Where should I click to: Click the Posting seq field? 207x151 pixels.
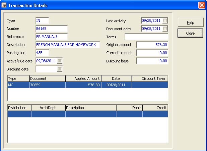click(x=42, y=53)
